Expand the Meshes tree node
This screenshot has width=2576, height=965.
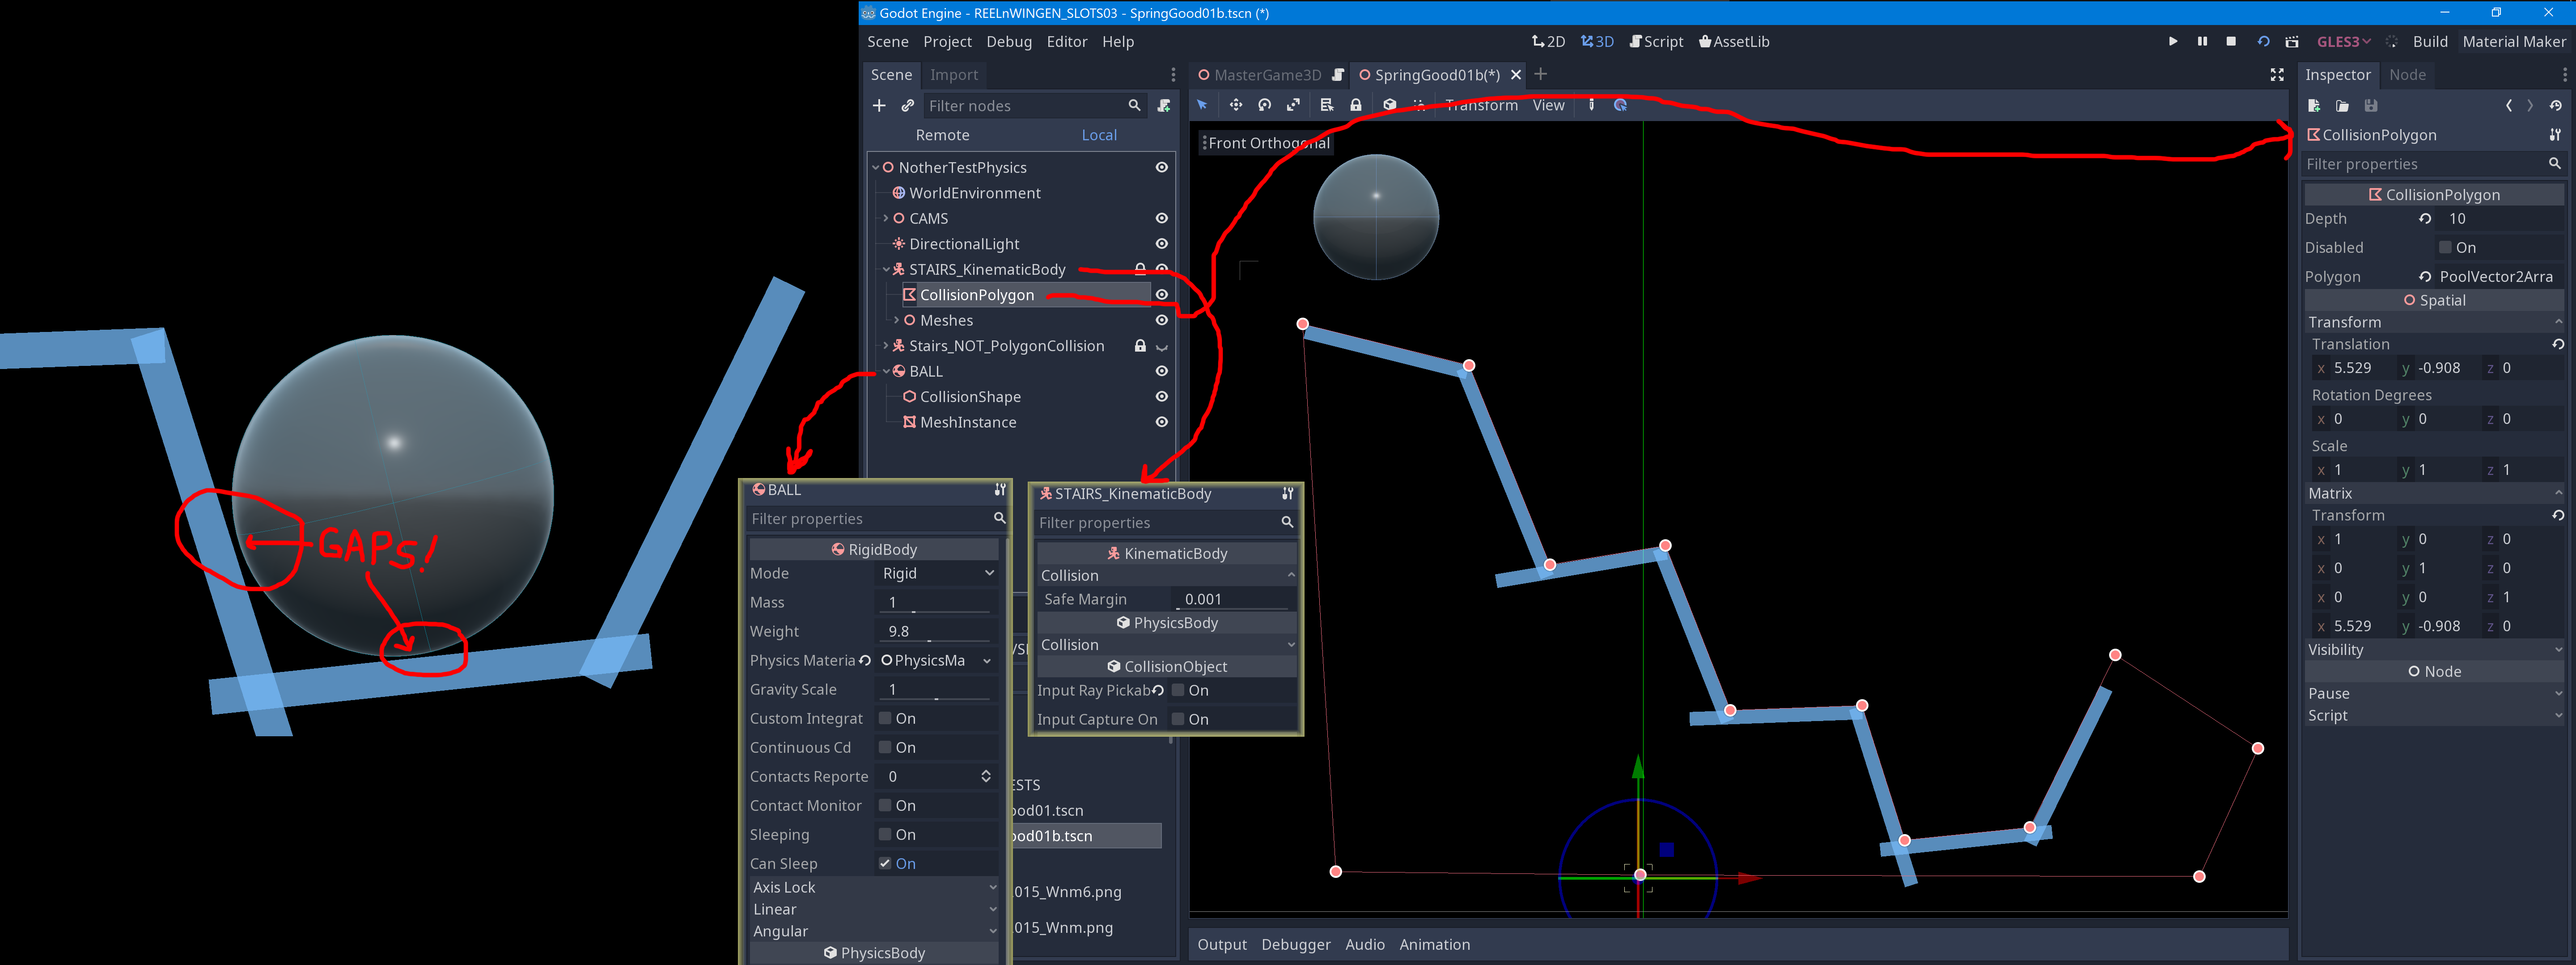click(897, 321)
